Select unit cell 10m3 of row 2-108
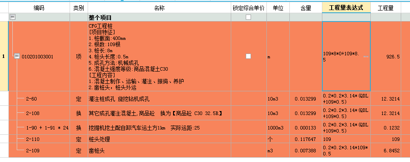Screen dimensions: 410x162 click(x=278, y=113)
